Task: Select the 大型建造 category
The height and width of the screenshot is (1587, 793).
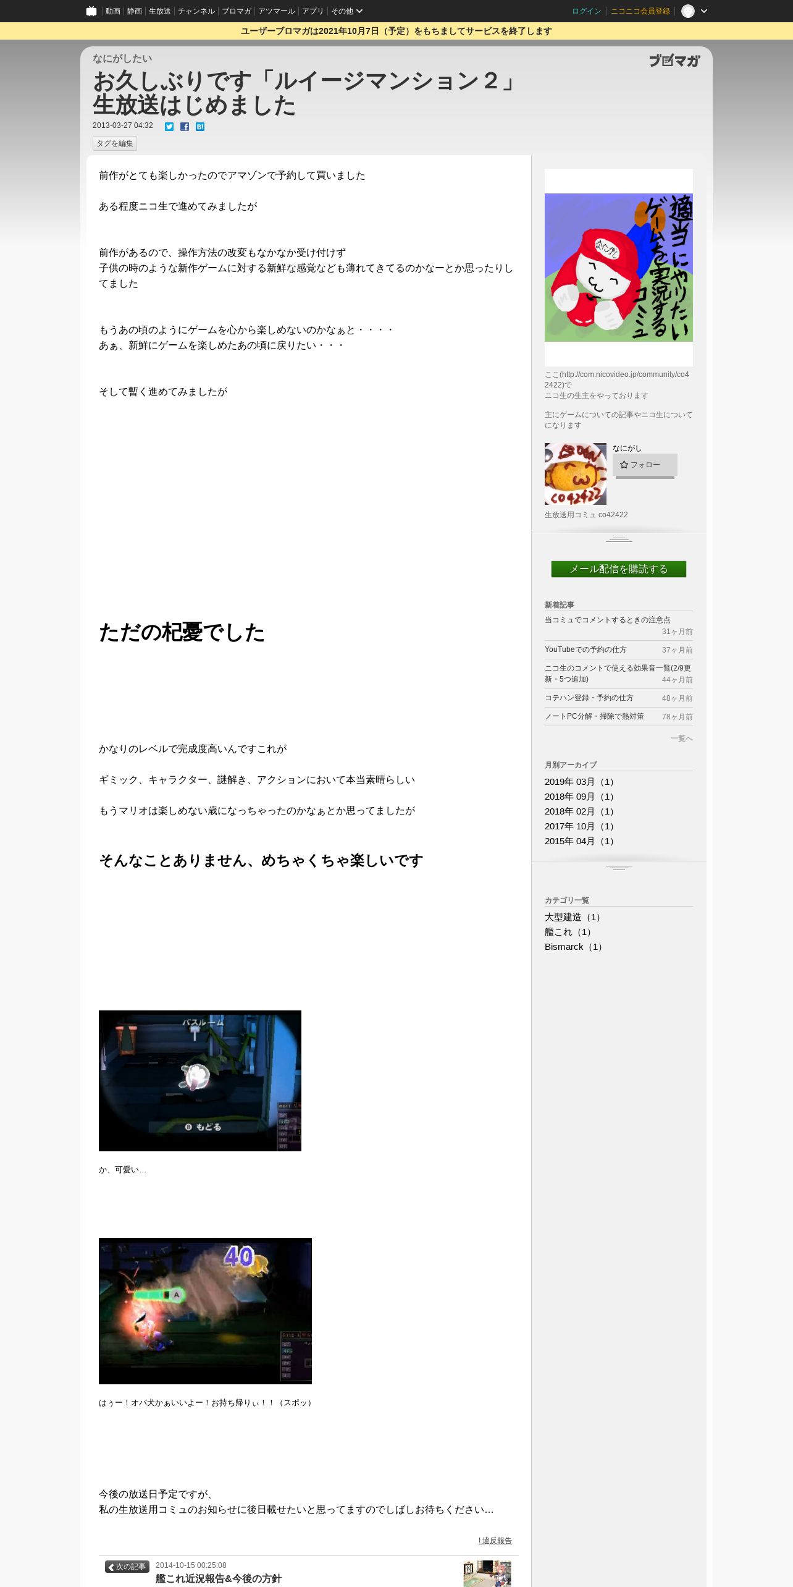Action: tap(574, 917)
